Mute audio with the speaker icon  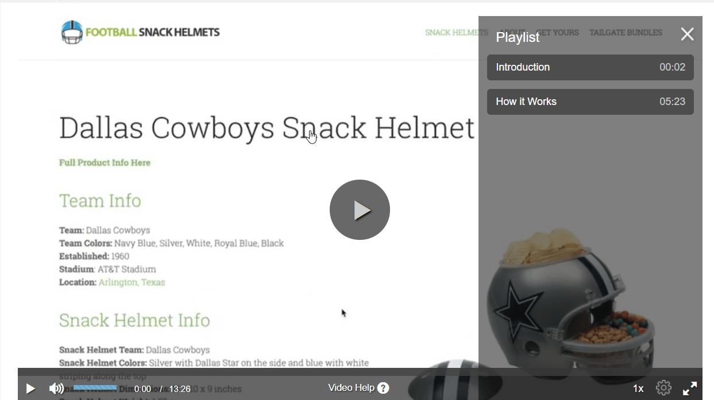56,389
